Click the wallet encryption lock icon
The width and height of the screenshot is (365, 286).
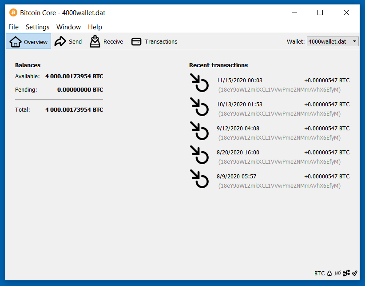point(329,273)
